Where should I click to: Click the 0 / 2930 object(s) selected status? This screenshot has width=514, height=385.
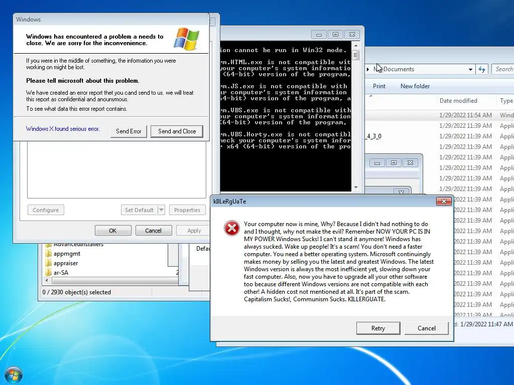(x=77, y=292)
